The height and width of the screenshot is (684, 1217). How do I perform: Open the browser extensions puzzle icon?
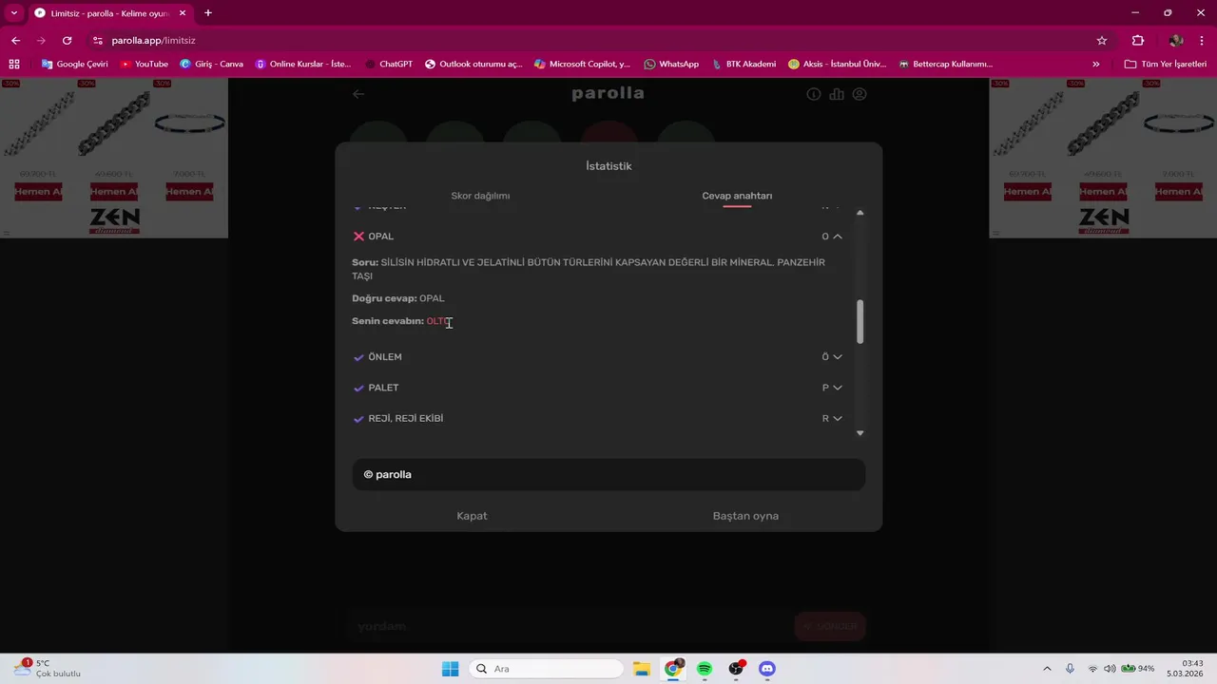[x=1138, y=41]
